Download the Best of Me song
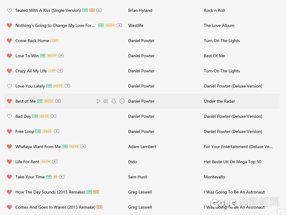This screenshot has height=215, width=286. [114, 101]
